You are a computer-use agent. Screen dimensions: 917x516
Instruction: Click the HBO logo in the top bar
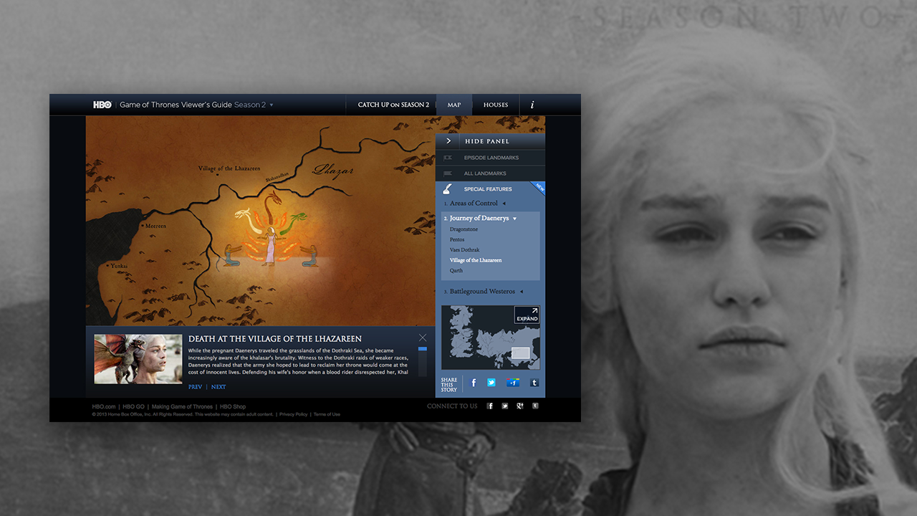click(102, 104)
